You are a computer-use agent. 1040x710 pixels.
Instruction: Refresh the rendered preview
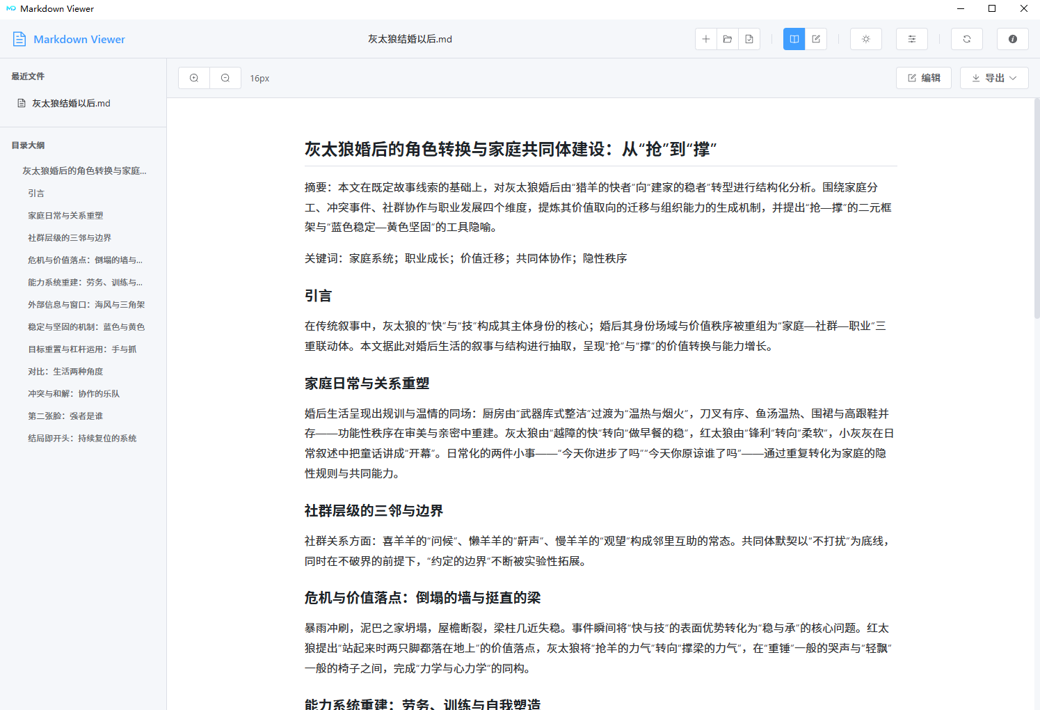(966, 39)
